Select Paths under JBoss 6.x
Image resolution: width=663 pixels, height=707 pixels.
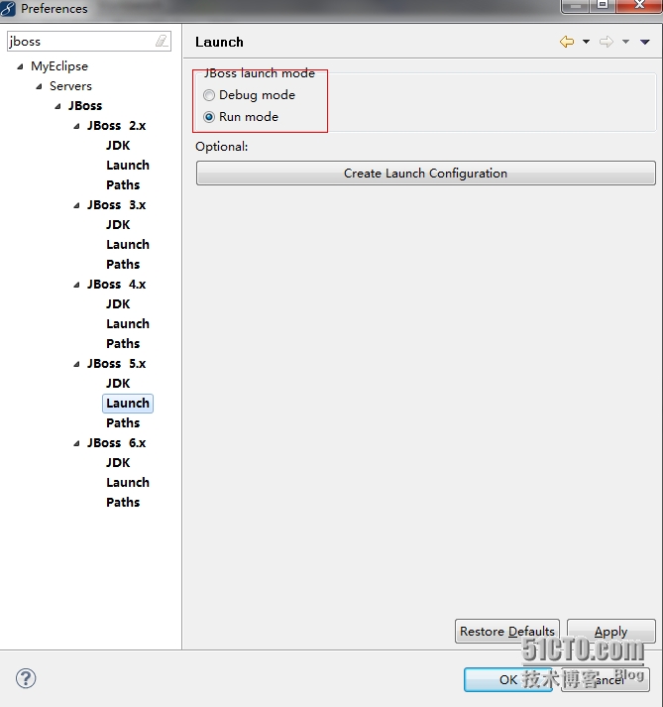click(123, 503)
